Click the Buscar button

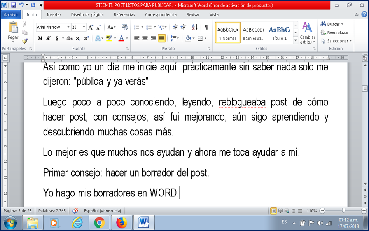(332, 24)
